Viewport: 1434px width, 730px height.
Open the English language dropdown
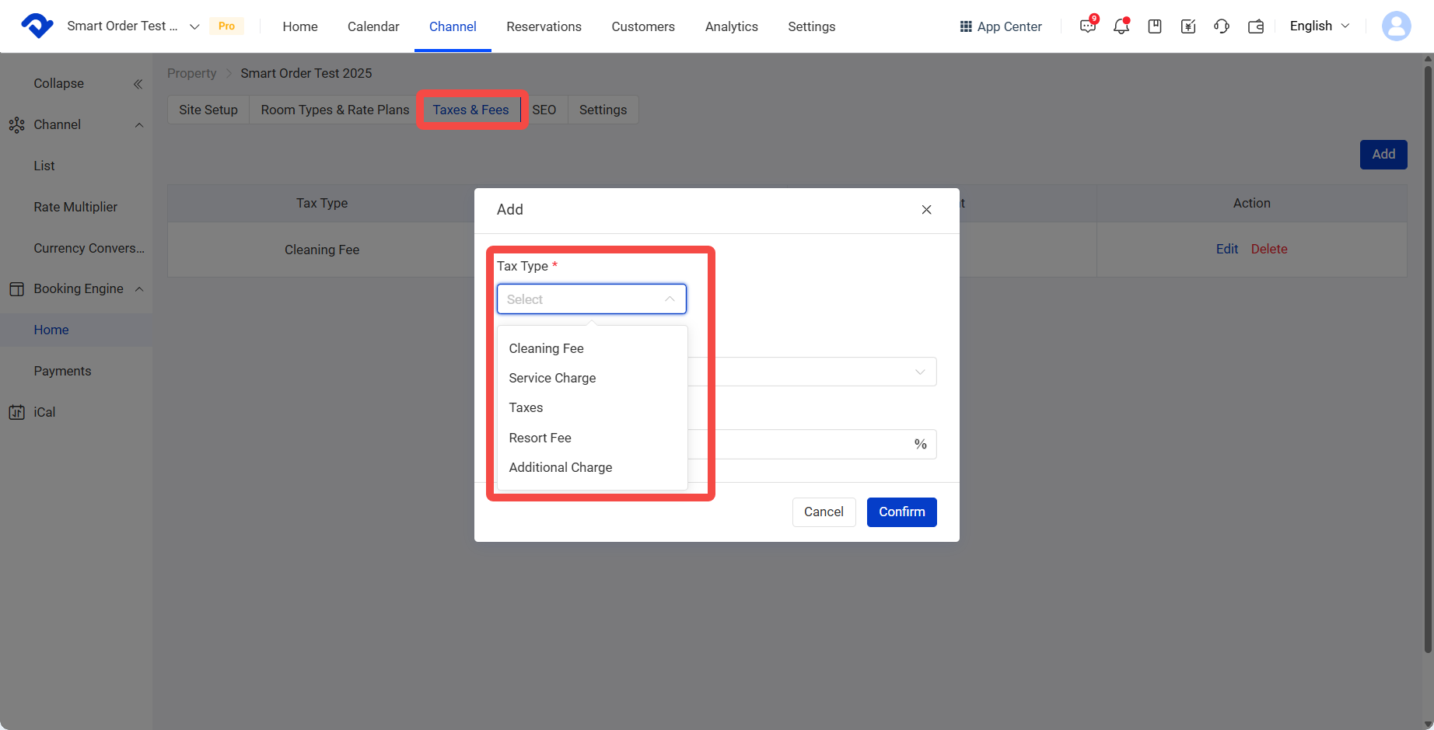click(x=1320, y=26)
